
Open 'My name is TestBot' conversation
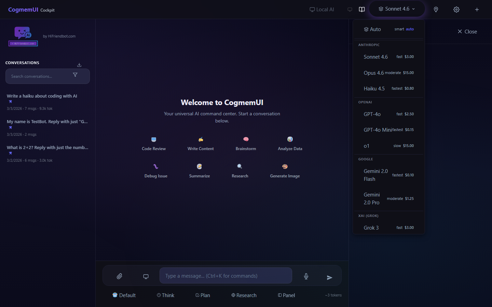click(x=47, y=128)
